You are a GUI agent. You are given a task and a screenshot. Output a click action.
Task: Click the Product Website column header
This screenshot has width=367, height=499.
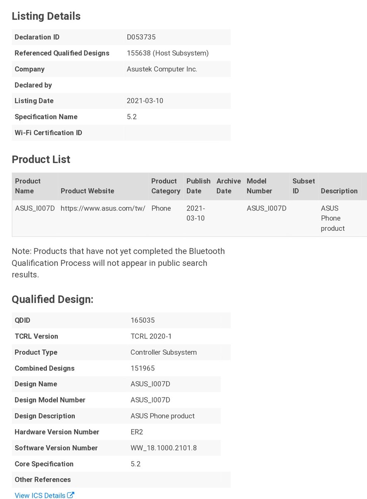[88, 191]
